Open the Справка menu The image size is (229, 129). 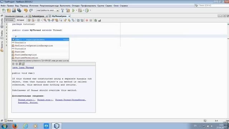124,6
